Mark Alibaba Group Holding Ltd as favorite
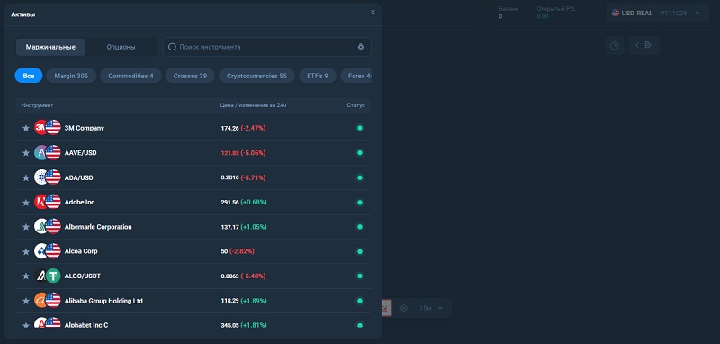This screenshot has width=720, height=344. [26, 301]
